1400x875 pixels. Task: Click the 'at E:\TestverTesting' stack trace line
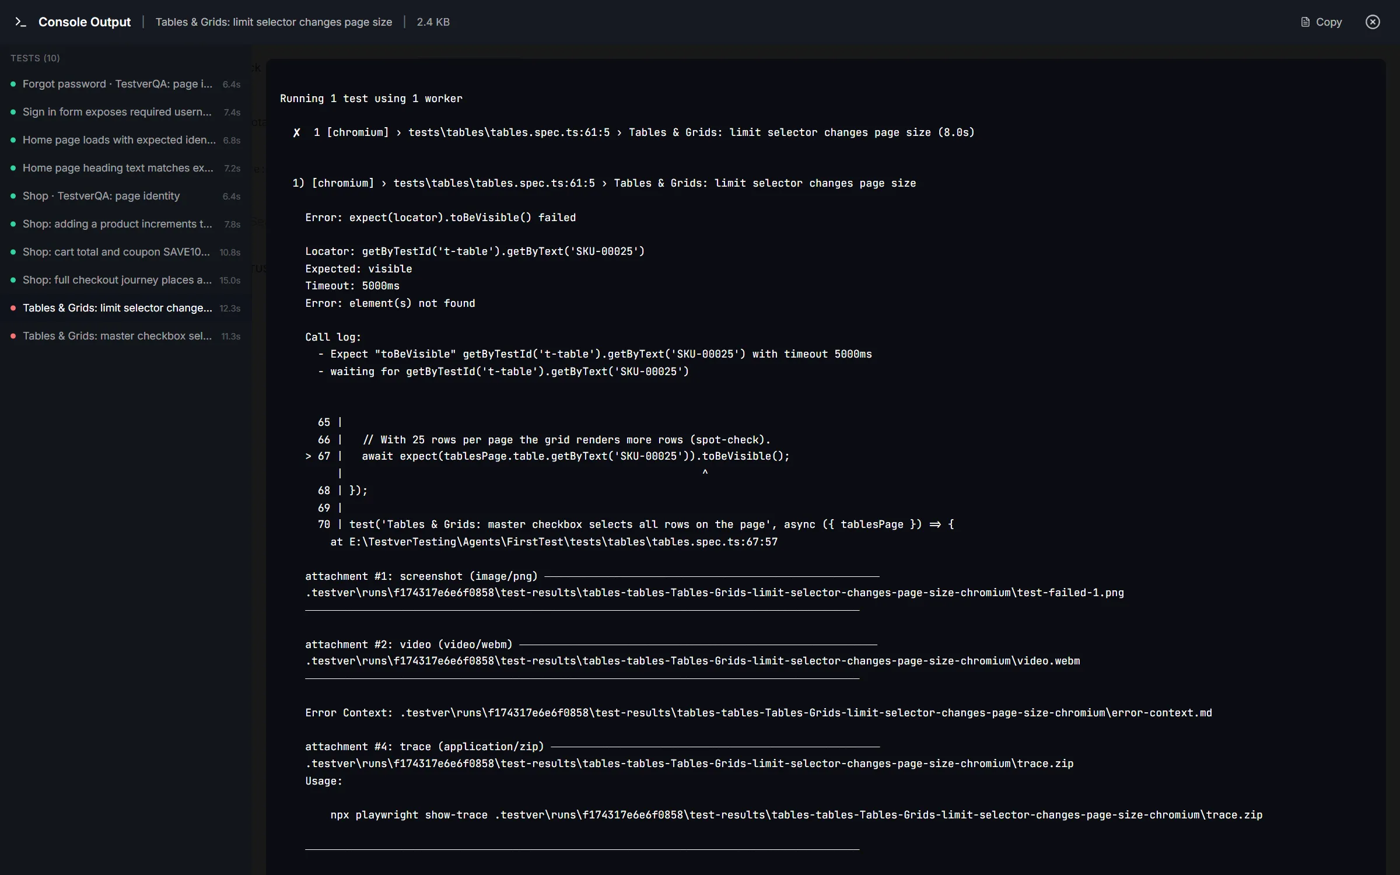[554, 542]
